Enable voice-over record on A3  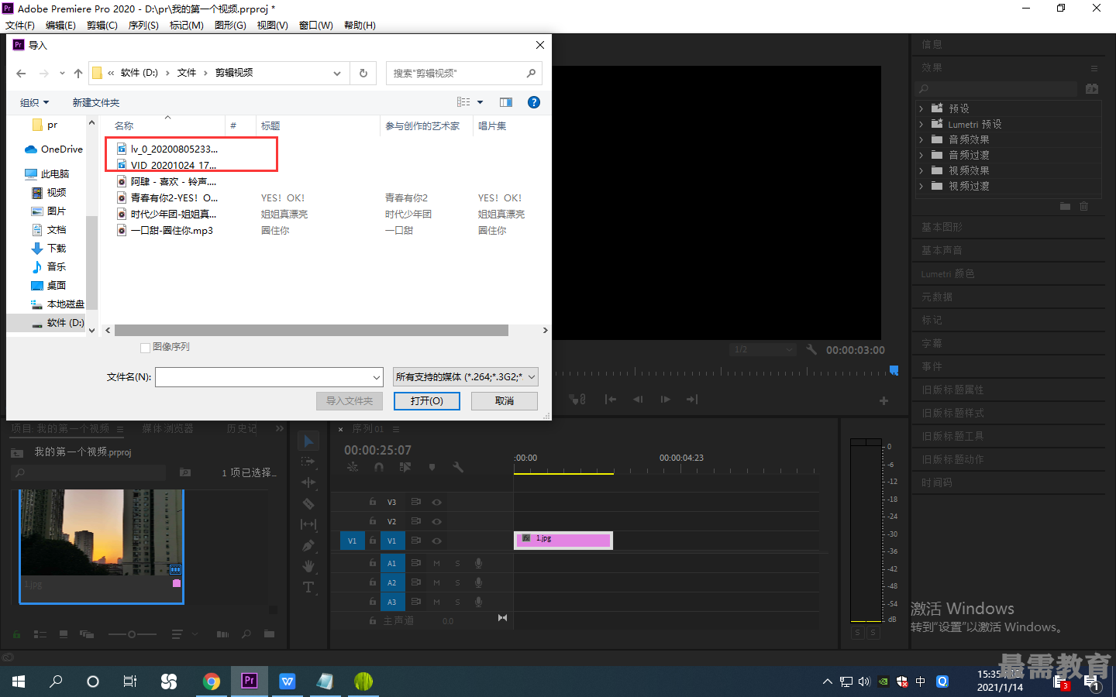coord(478,602)
